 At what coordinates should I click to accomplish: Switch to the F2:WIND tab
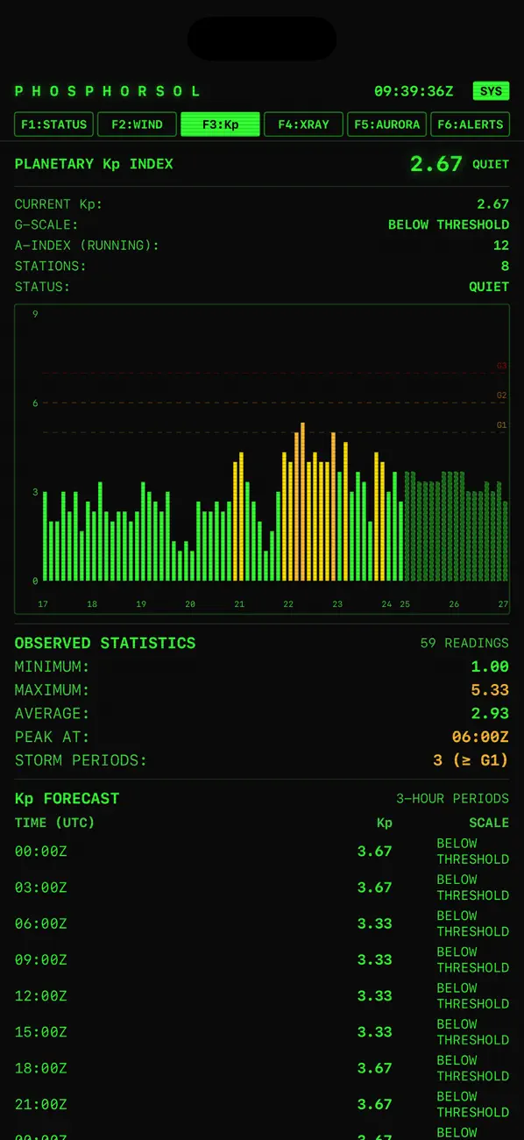point(137,125)
